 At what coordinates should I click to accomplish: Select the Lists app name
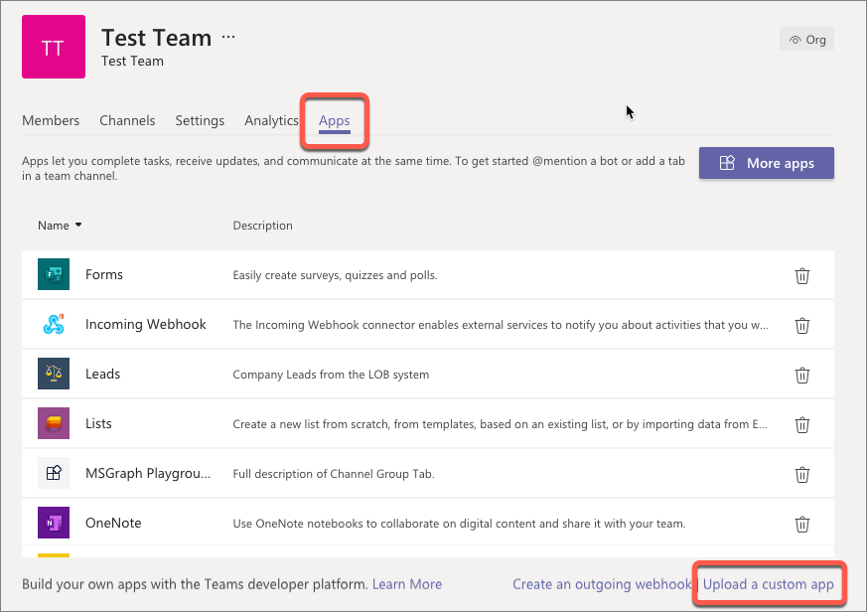98,424
